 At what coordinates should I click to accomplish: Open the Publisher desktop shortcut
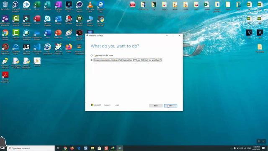[x=47, y=5]
